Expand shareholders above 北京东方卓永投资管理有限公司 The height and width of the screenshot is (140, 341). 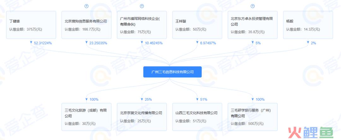[x=253, y=6]
